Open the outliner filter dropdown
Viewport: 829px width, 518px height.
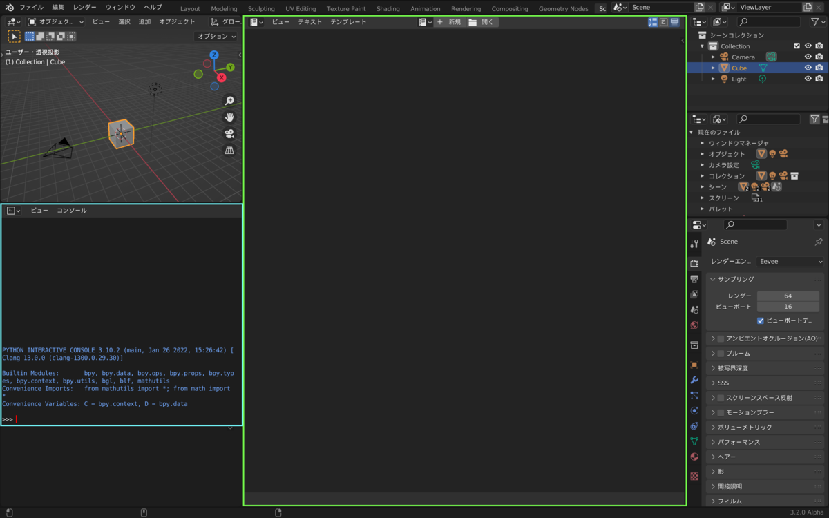pyautogui.click(x=818, y=22)
